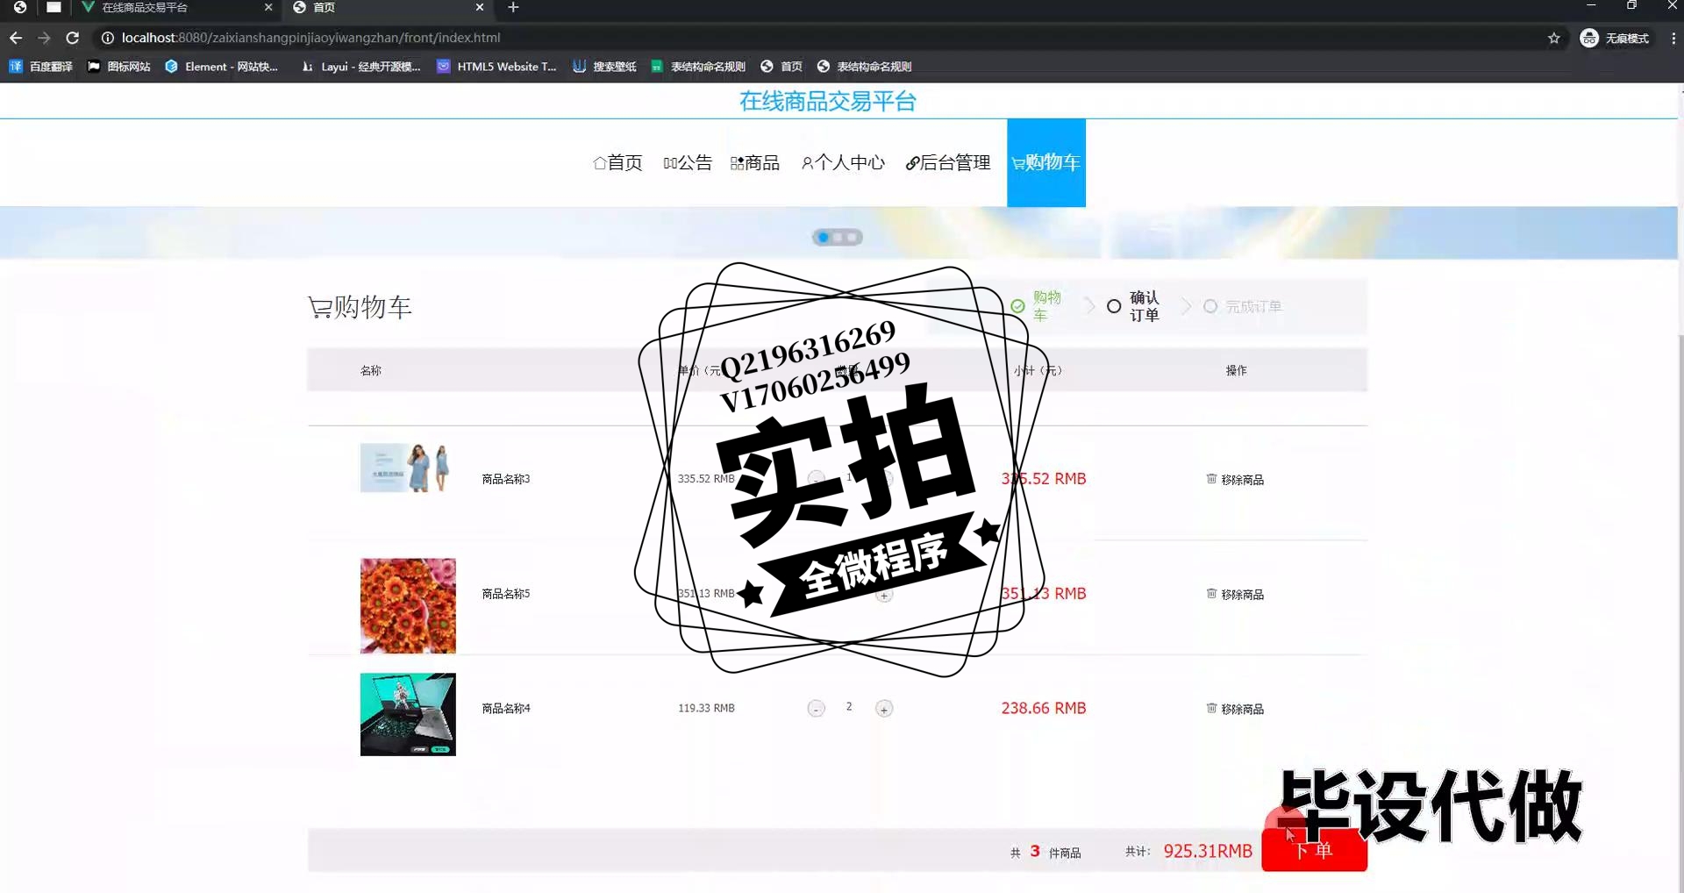Close the 在线商品交易平台 tab

tap(268, 7)
